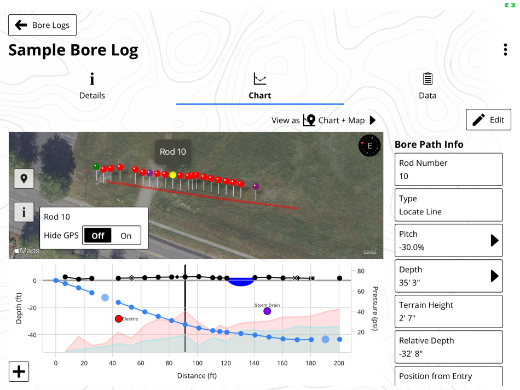Click the Rod 10 callout bubble
This screenshot has width=520, height=390.
click(173, 152)
